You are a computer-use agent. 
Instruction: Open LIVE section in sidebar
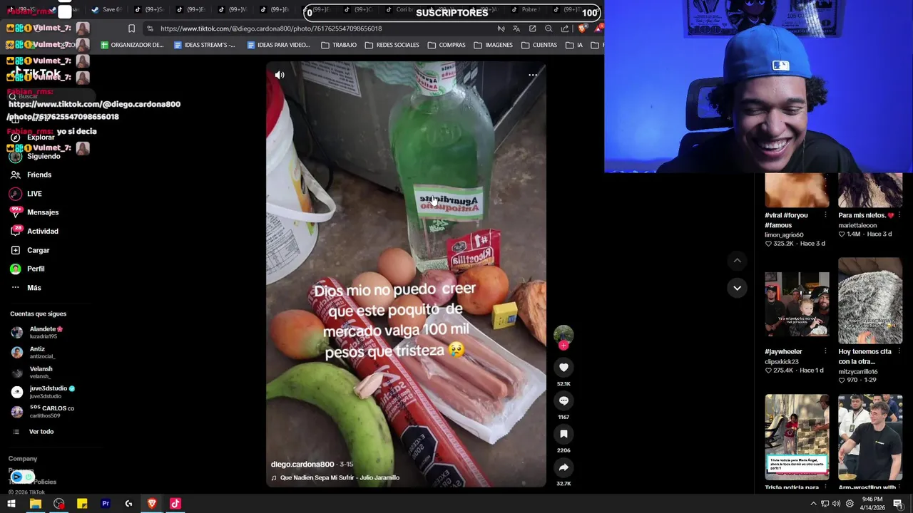tap(26, 194)
